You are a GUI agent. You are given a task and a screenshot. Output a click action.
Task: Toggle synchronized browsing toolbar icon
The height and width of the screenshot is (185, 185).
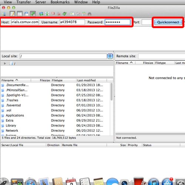[84, 14]
